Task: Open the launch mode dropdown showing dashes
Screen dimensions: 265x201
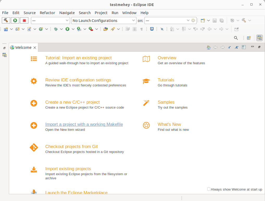Action: coord(50,21)
